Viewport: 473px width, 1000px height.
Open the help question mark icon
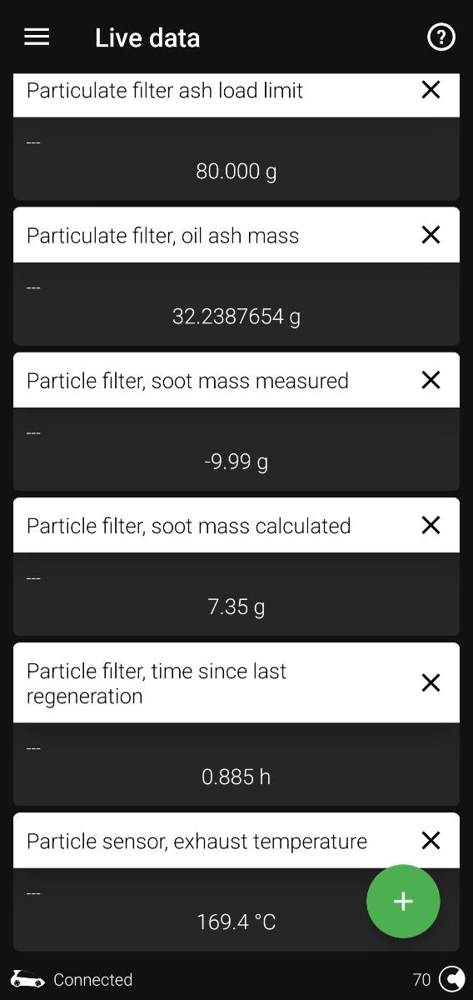point(441,37)
